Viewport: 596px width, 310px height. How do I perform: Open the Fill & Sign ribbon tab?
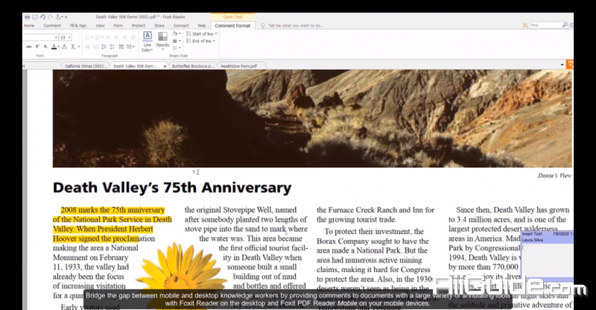click(x=78, y=25)
